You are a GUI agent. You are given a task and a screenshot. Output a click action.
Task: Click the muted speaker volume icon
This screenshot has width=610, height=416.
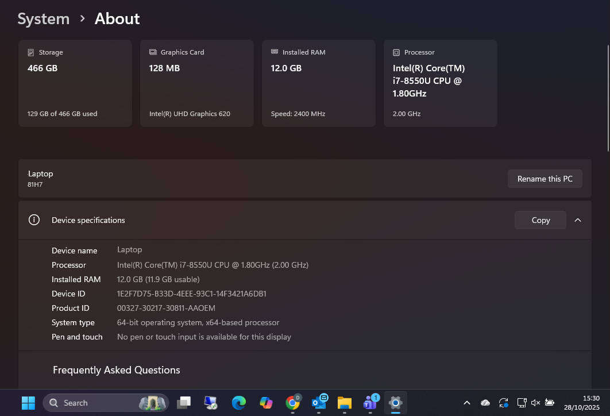pos(535,403)
